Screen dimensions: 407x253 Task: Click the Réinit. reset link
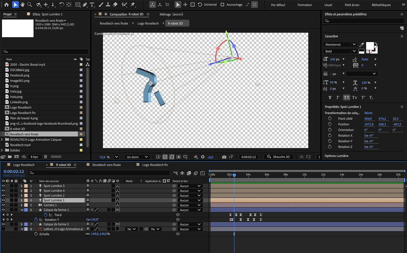click(x=368, y=113)
